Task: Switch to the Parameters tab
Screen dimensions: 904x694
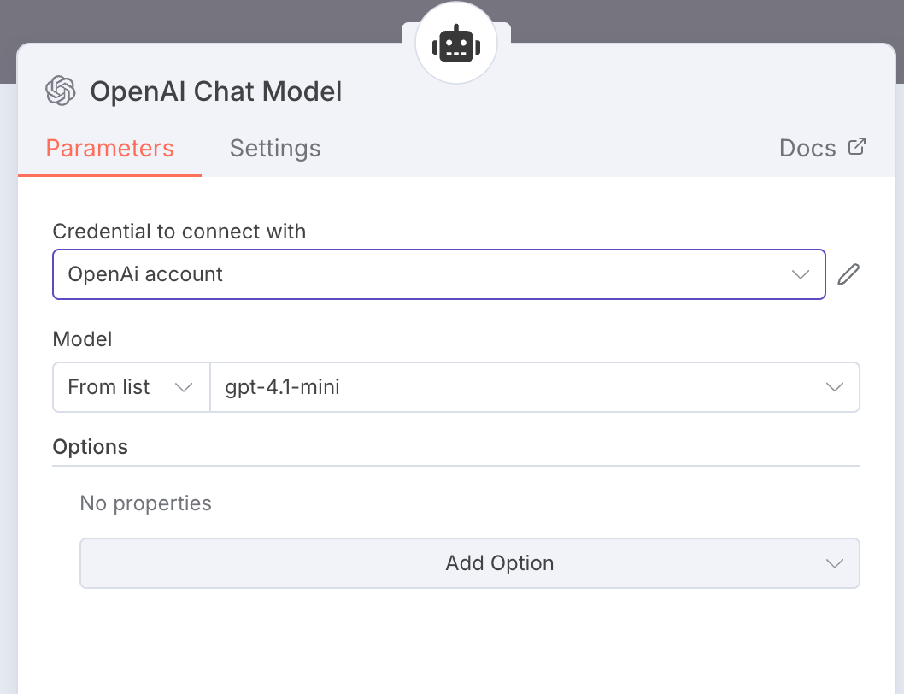Action: [x=109, y=149]
